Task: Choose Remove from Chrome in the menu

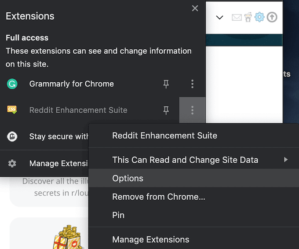Action: click(159, 197)
